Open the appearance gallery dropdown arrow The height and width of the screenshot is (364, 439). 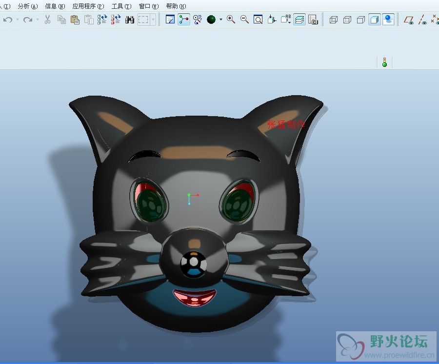click(221, 20)
